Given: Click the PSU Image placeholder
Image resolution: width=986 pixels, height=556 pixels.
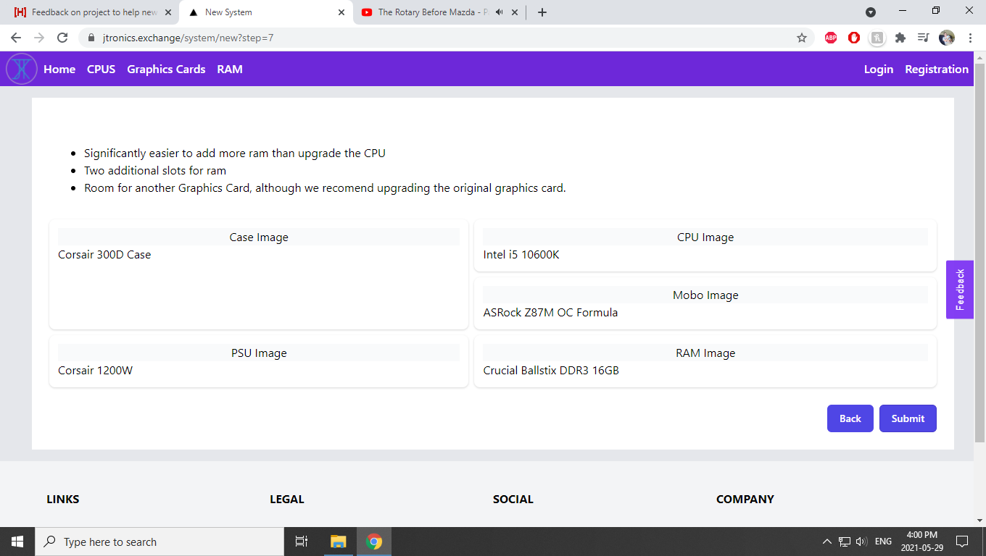Looking at the screenshot, I should (259, 353).
